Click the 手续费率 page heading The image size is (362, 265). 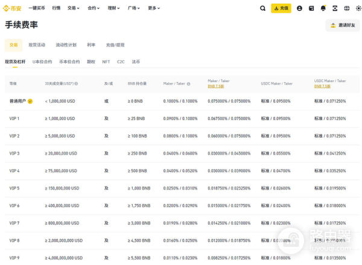point(21,25)
